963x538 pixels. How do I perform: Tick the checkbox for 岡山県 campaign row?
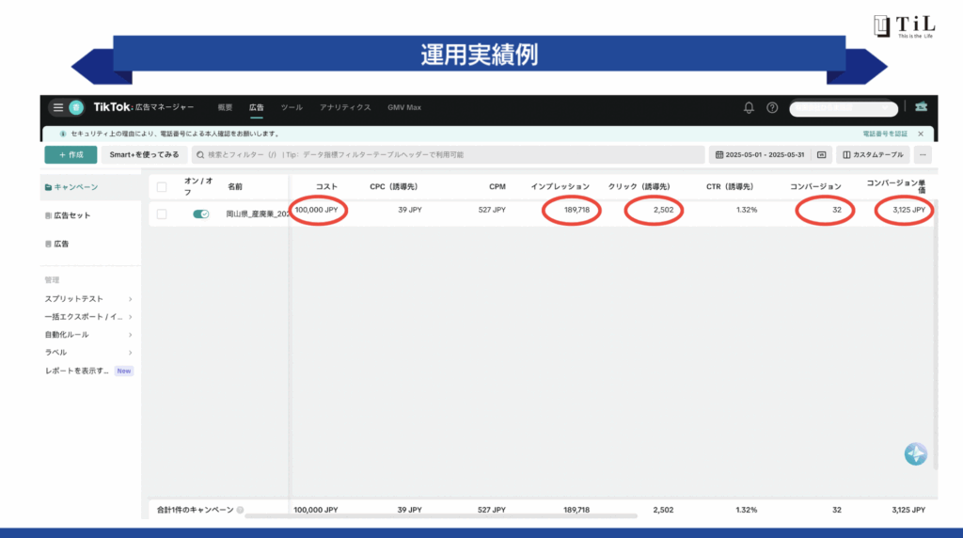coord(162,214)
